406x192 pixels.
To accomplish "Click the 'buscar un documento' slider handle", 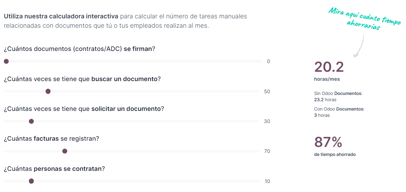I will [x=48, y=91].
